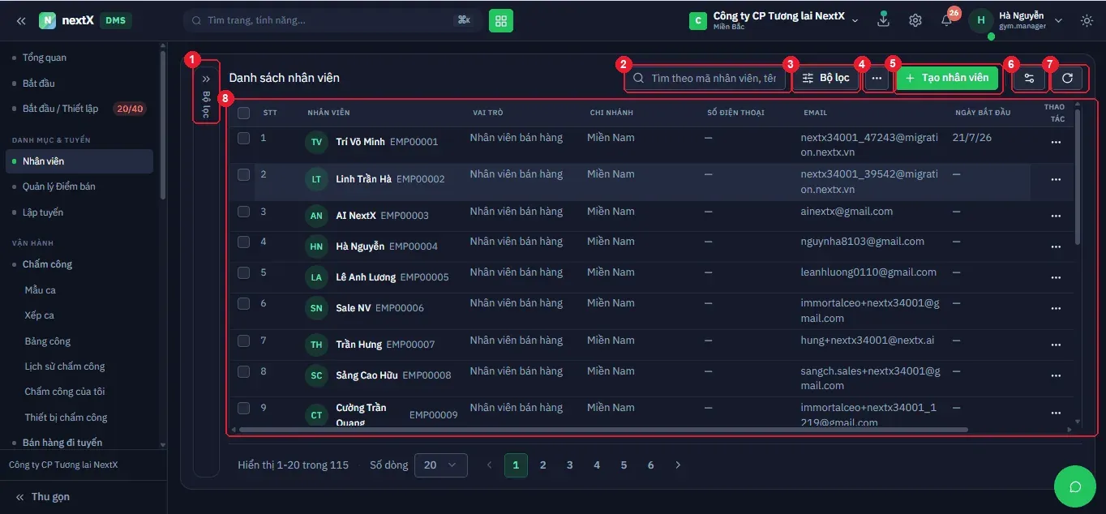Open settings gear in top bar
The width and height of the screenshot is (1106, 514).
(x=915, y=20)
